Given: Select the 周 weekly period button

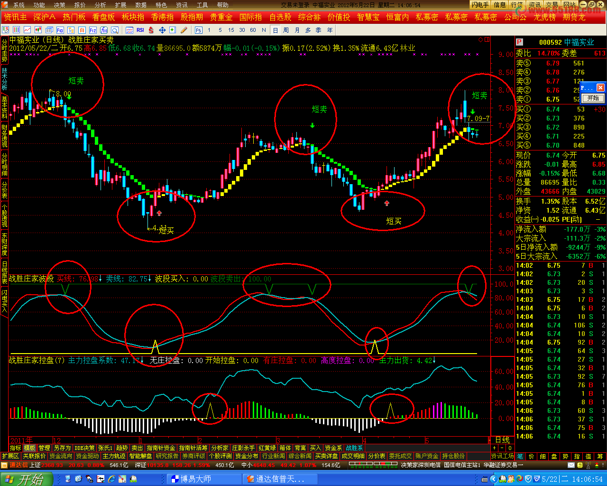Looking at the screenshot, I should point(286,30).
